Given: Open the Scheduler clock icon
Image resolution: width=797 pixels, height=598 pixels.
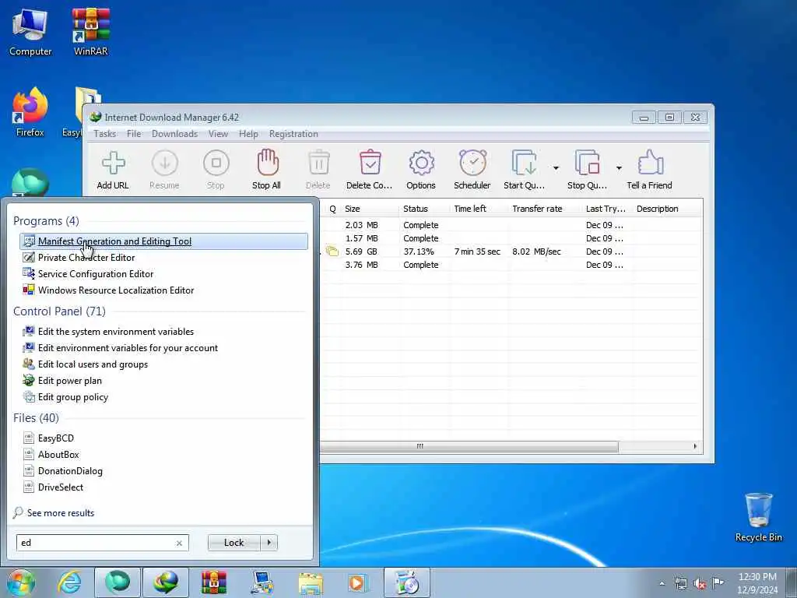Looking at the screenshot, I should click(472, 171).
